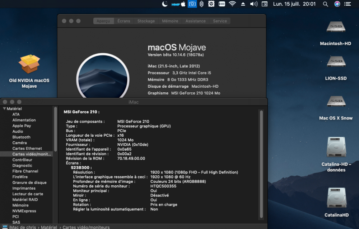Open the memory chip menu bar icon
Screen dimensions: 359x229
click(222, 4)
